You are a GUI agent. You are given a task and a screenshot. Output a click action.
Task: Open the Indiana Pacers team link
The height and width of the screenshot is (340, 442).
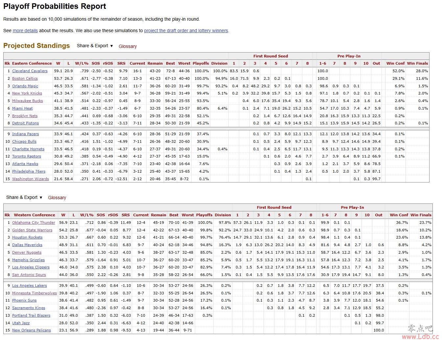(x=26, y=134)
